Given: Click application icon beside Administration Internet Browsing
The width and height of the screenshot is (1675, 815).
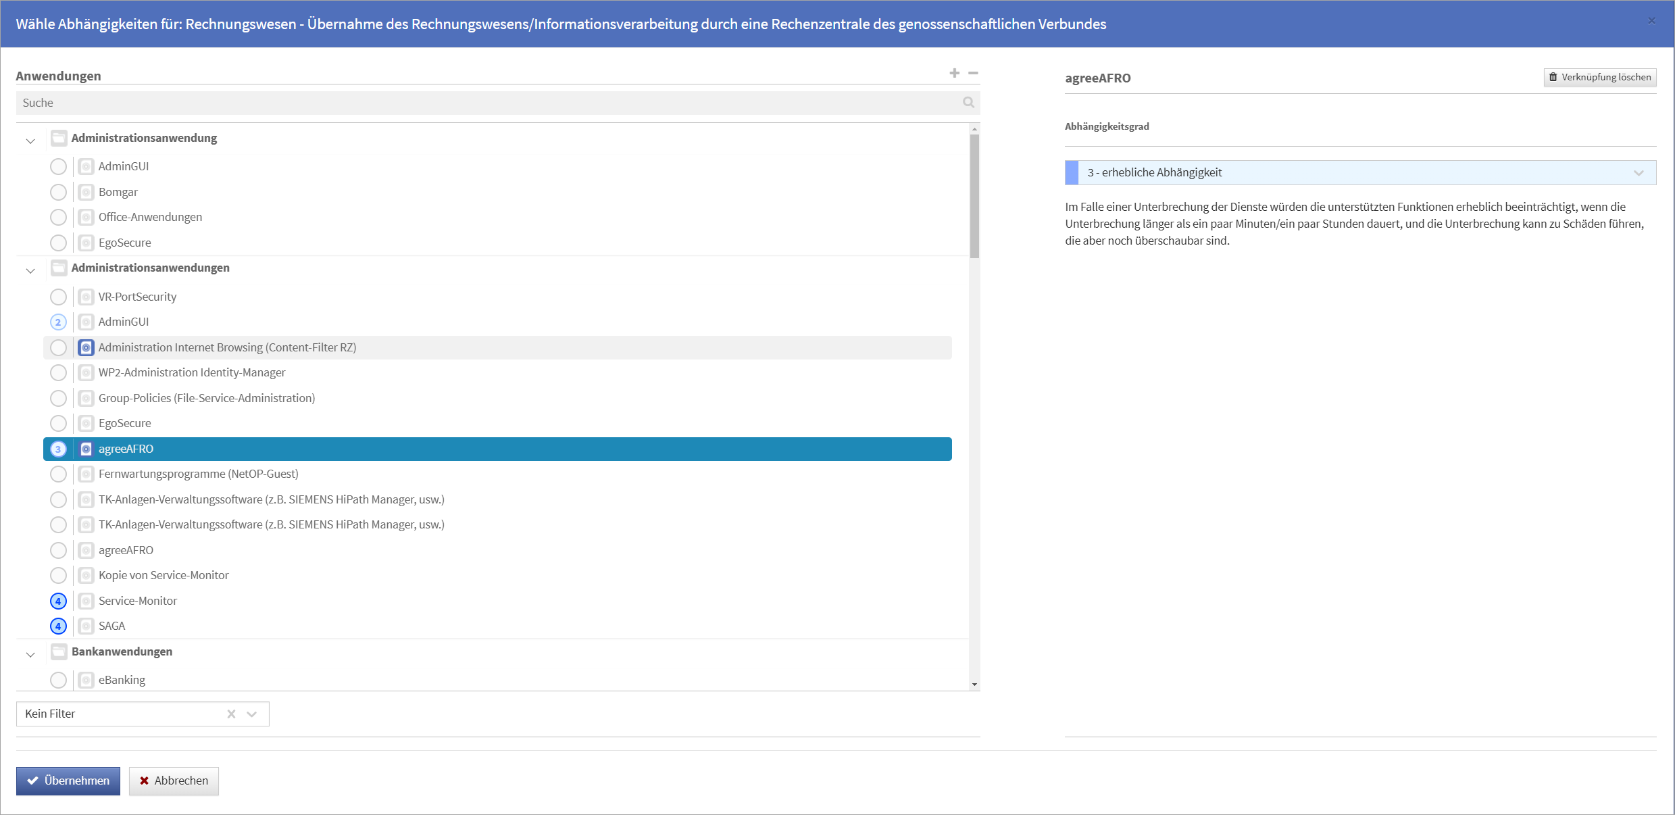Looking at the screenshot, I should click(86, 347).
